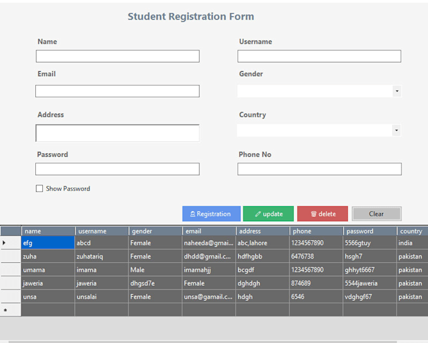
Task: Select the '5566gtuy' password cell
Action: [370, 243]
